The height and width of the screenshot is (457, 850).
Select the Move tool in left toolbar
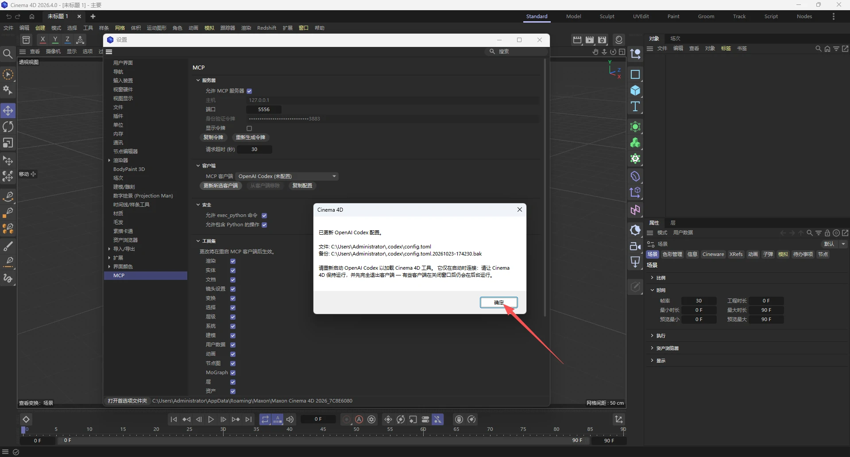8,111
